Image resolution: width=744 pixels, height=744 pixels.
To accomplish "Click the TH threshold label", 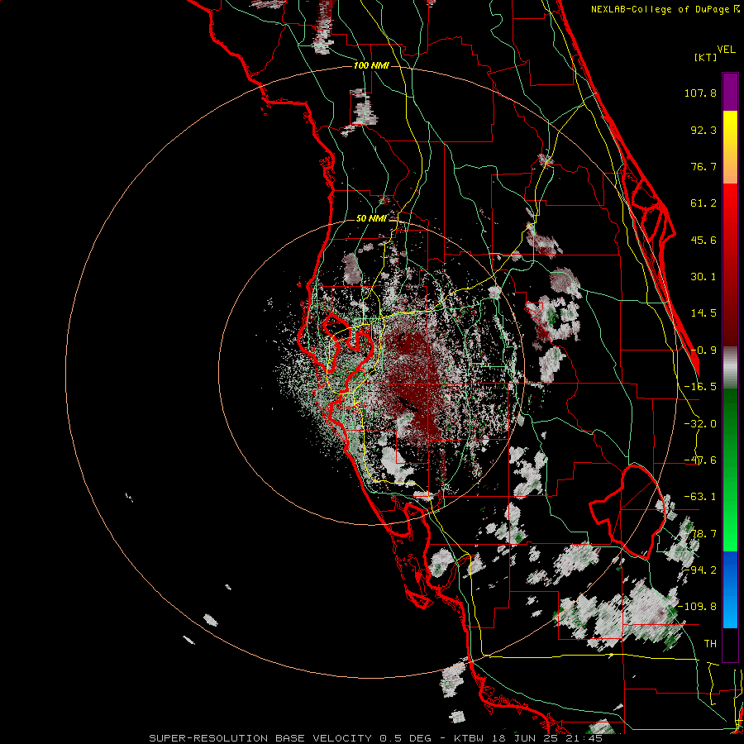I will [710, 643].
